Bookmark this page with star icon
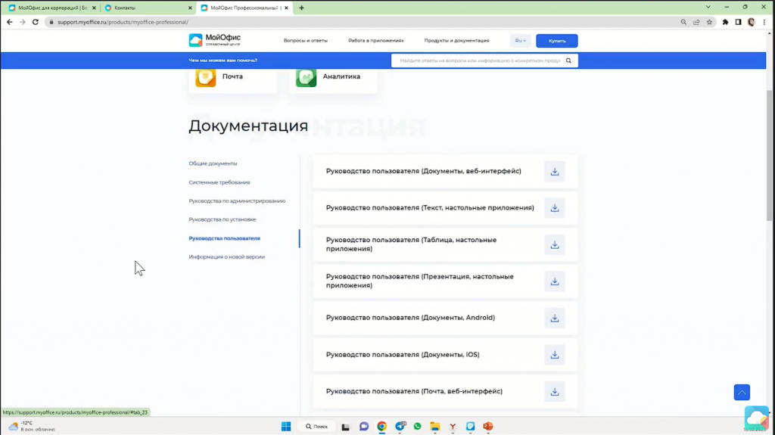Viewport: 775px width, 435px height. [x=709, y=22]
